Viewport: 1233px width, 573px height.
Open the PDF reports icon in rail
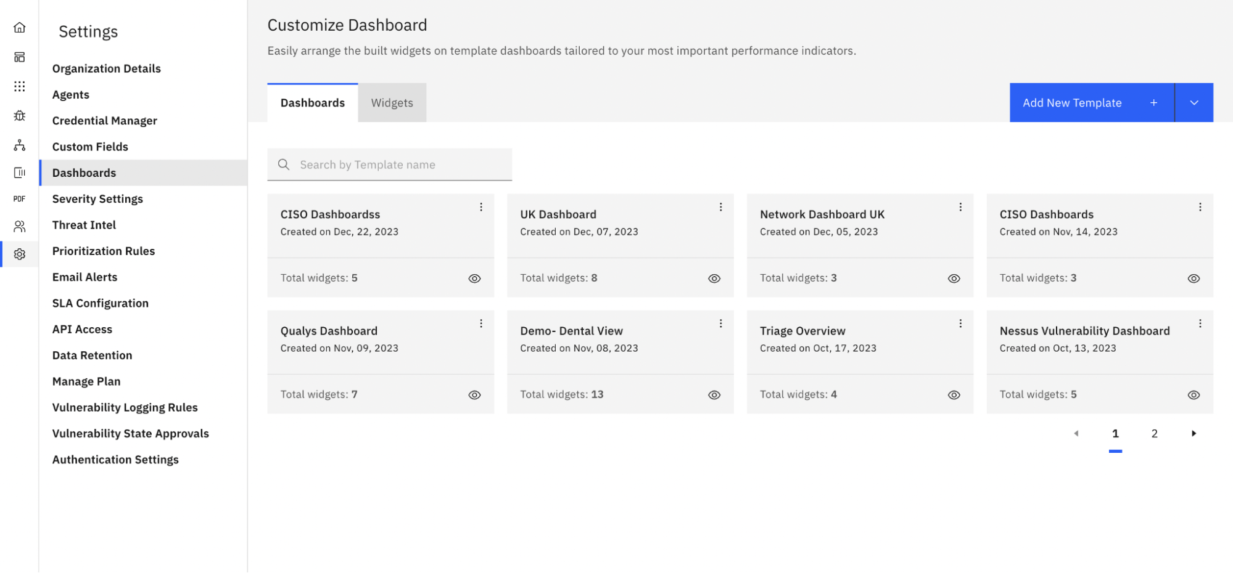point(20,199)
